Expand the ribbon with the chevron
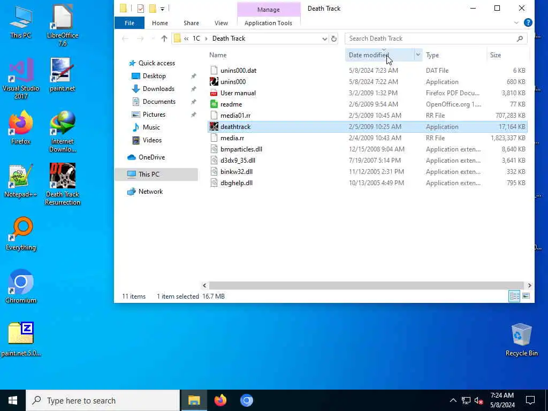Viewport: 548px width, 411px height. [x=516, y=22]
